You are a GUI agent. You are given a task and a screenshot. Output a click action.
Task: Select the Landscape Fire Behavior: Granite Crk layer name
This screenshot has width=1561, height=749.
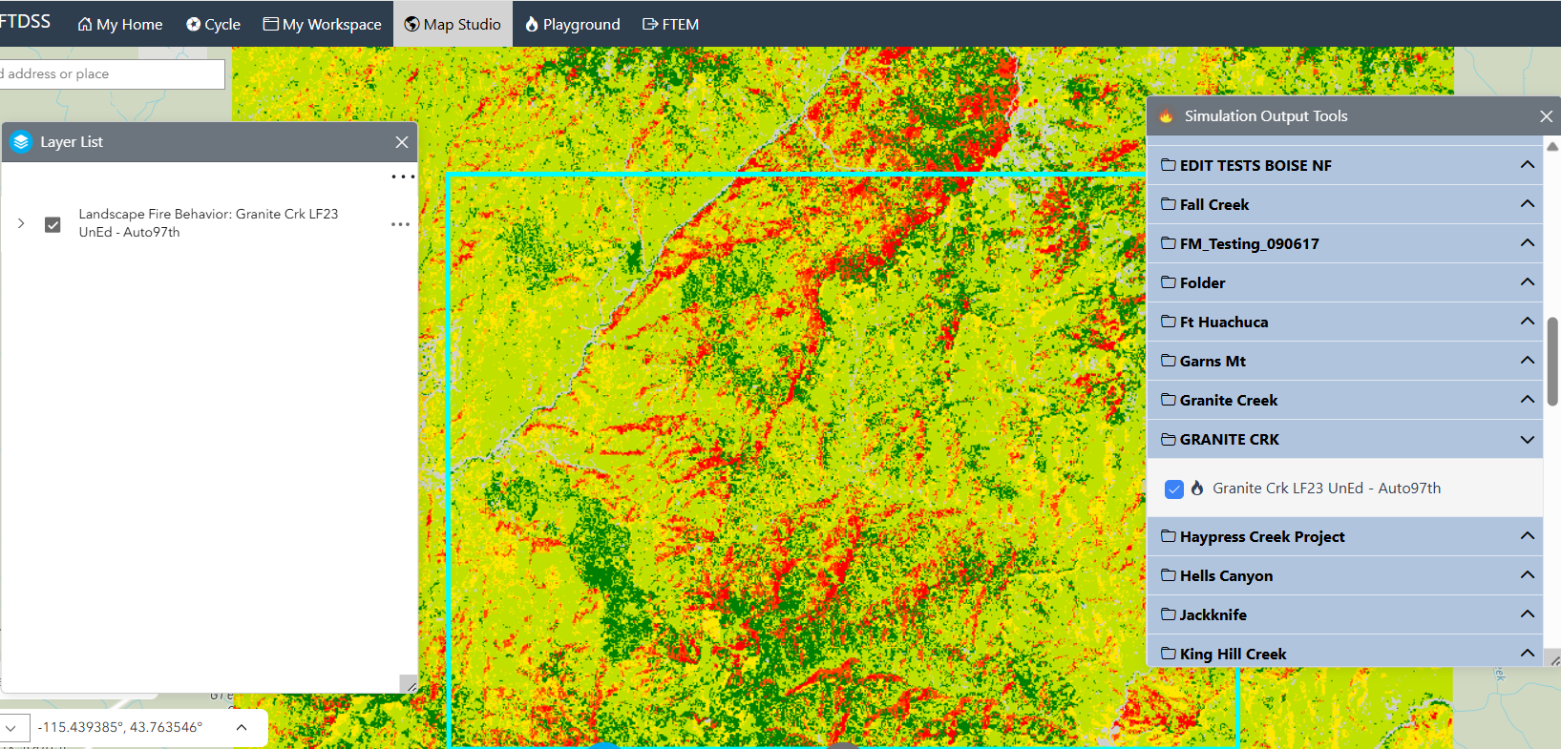pos(208,223)
